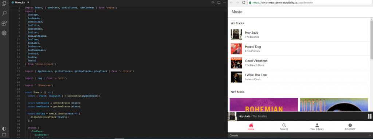This screenshot has width=373, height=139.
Task: Click the Good Vibrations album thumbnail
Action: [x=236, y=63]
